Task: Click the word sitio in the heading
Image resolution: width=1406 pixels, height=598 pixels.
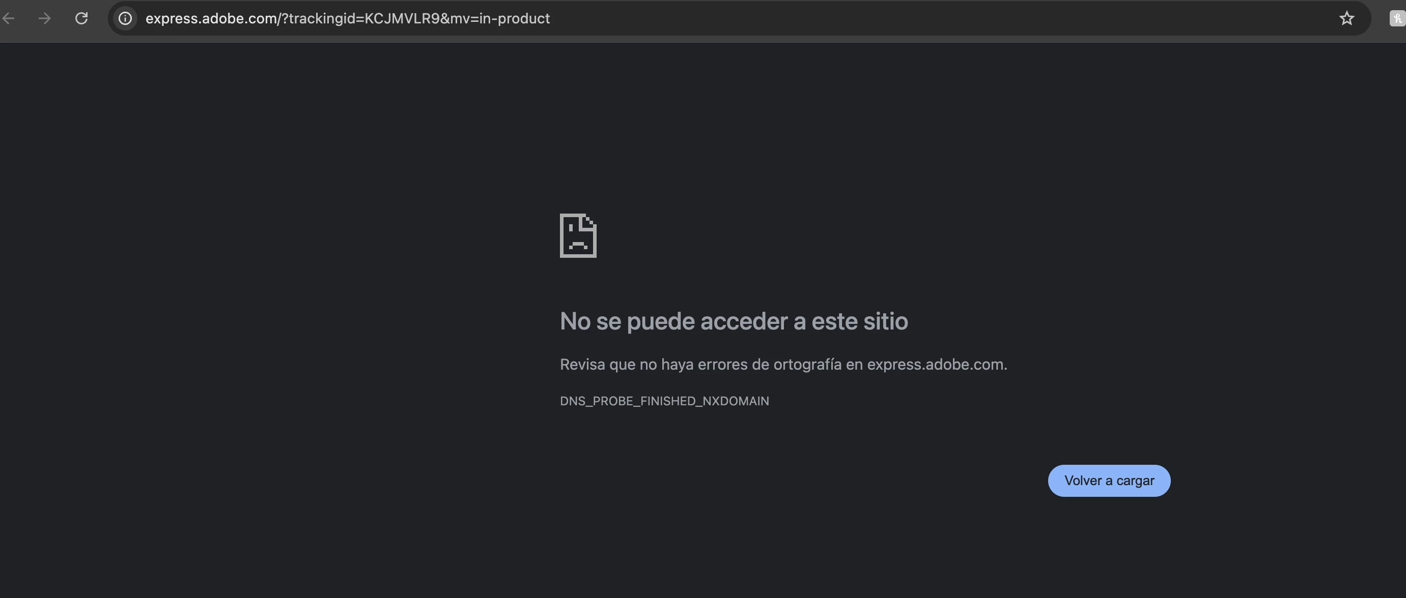Action: (x=885, y=321)
